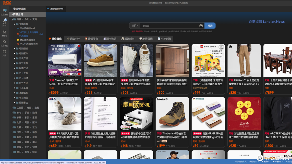Click the 游戏设备 folder icon
292x164 pixels.
(x=17, y=63)
